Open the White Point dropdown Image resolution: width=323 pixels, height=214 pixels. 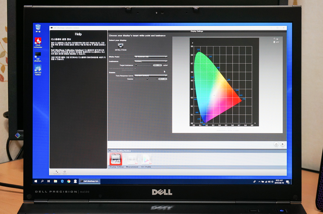tap(151, 57)
